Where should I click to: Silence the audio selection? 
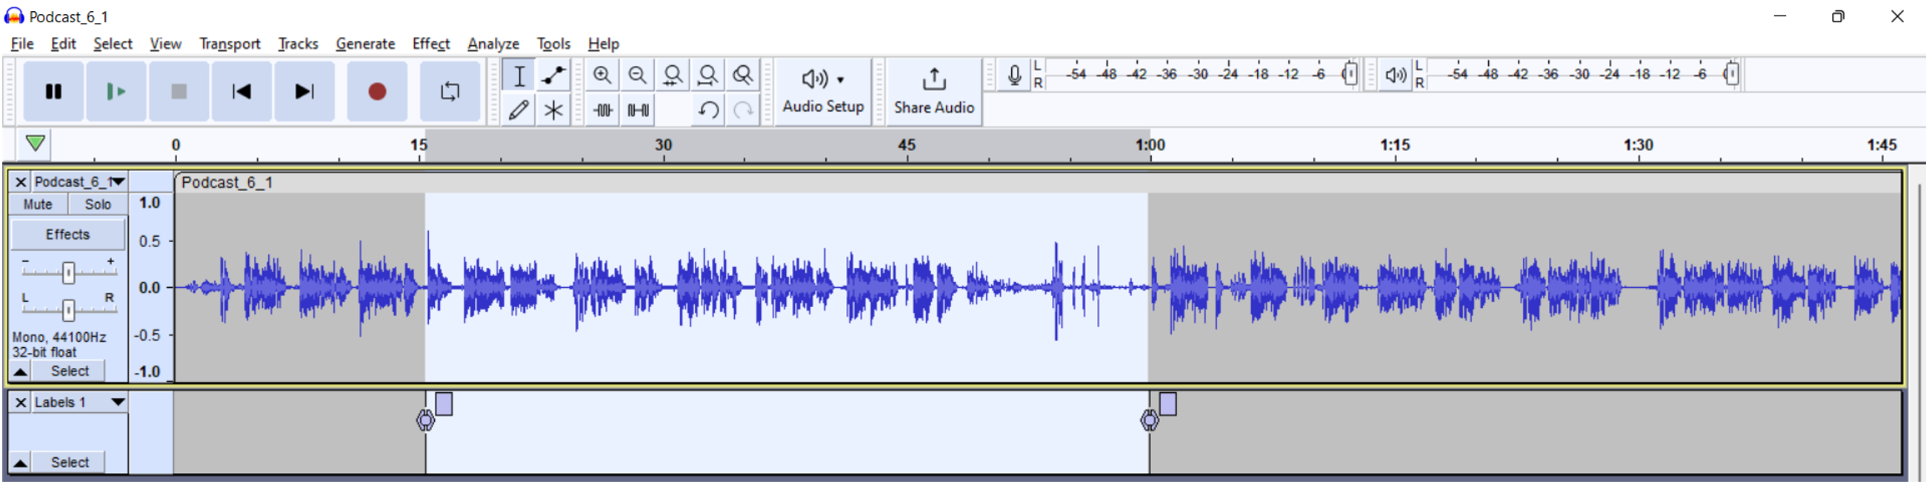[638, 110]
